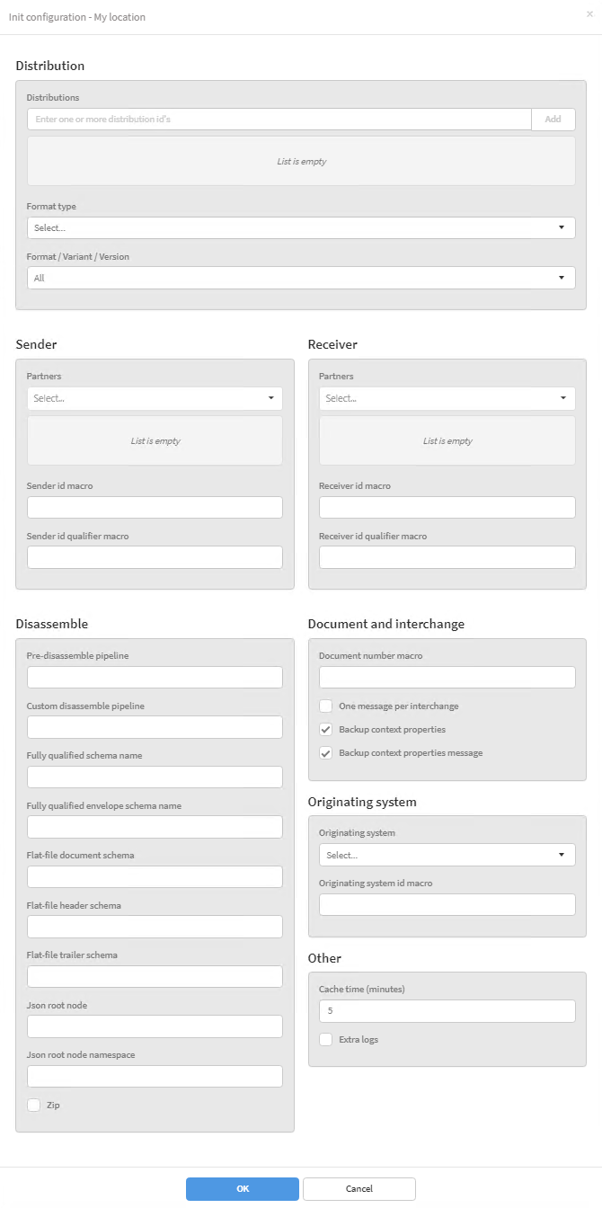Expand Format / Variant / Version dropdown
602x1208 pixels.
pos(301,279)
